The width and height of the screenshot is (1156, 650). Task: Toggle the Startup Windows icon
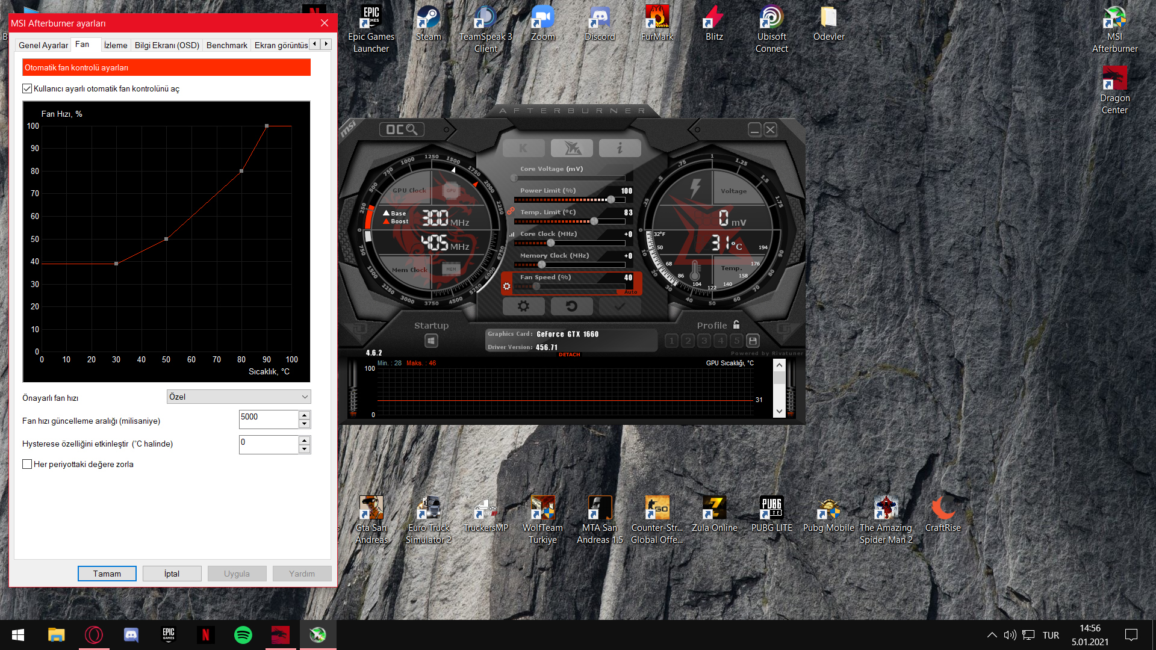coord(431,341)
